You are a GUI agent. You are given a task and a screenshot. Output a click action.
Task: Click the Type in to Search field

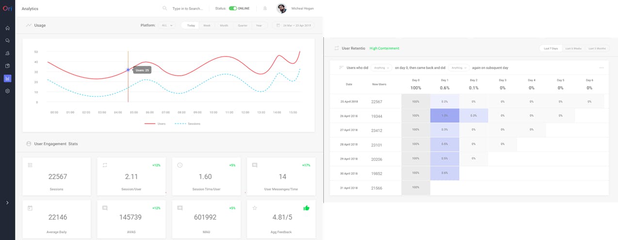pos(187,8)
